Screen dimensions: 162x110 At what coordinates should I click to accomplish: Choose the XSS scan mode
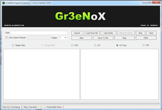(72, 46)
